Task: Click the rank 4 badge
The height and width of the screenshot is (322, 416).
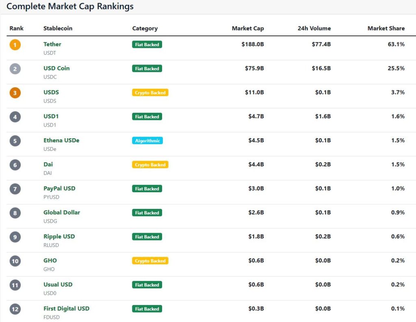Action: 15,117
